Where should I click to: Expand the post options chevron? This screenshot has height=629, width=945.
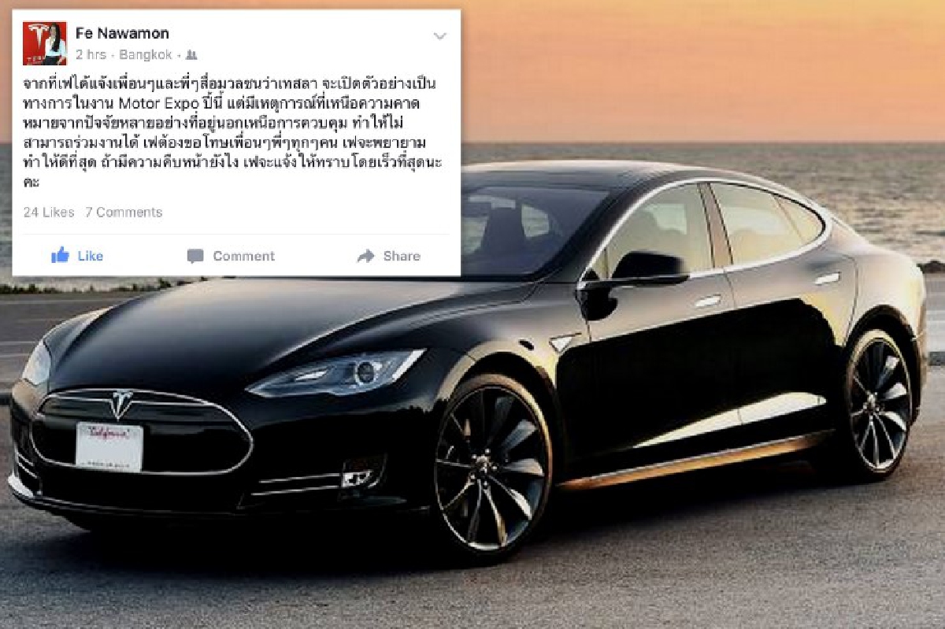[440, 36]
